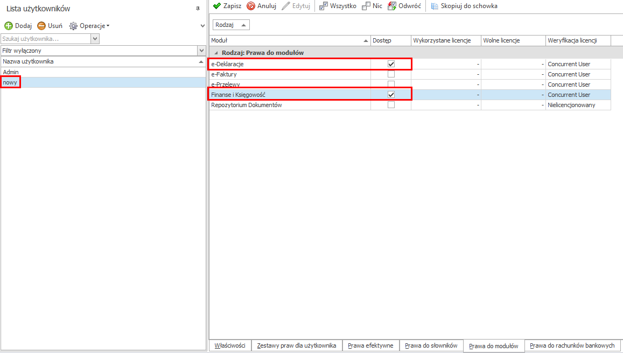Enable access for the e-Faktury module

[x=391, y=74]
